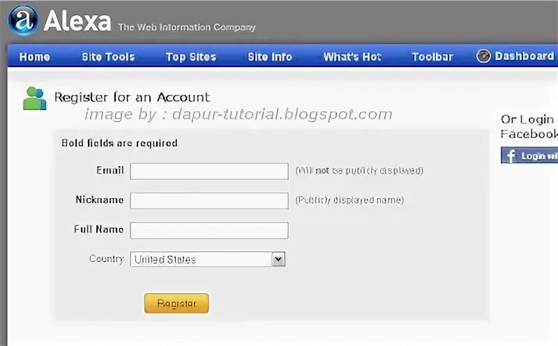Click the Email field label
This screenshot has height=346, width=558.
point(110,170)
